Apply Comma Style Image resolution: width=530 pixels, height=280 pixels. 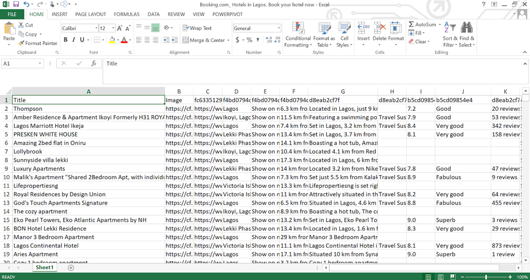pos(258,40)
